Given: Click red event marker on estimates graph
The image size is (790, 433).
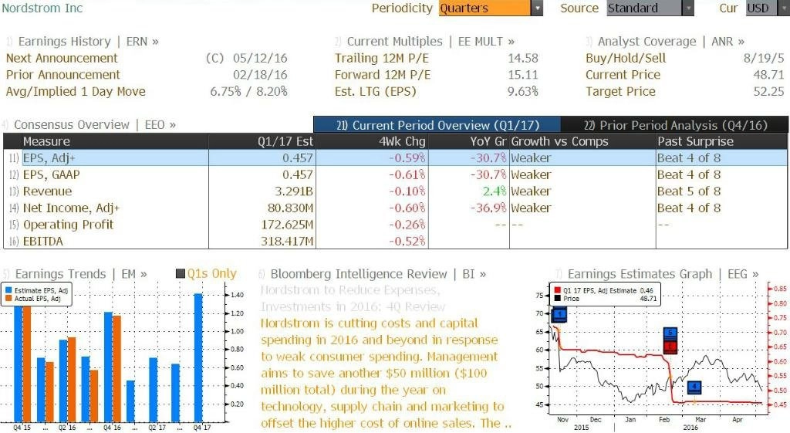Looking at the screenshot, I should pos(670,347).
